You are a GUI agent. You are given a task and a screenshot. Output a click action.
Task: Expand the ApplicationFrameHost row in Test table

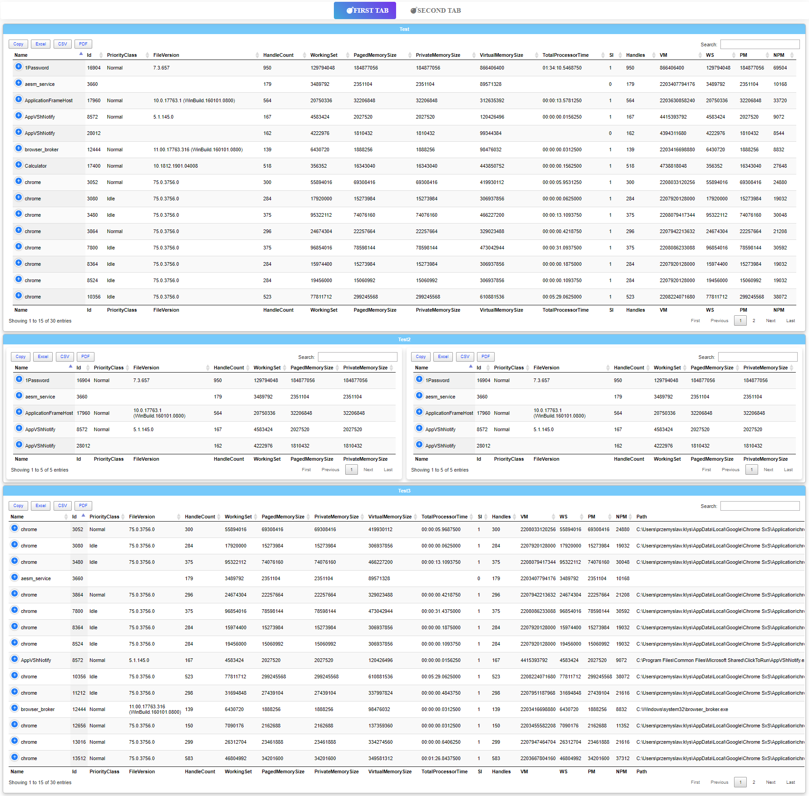point(19,99)
